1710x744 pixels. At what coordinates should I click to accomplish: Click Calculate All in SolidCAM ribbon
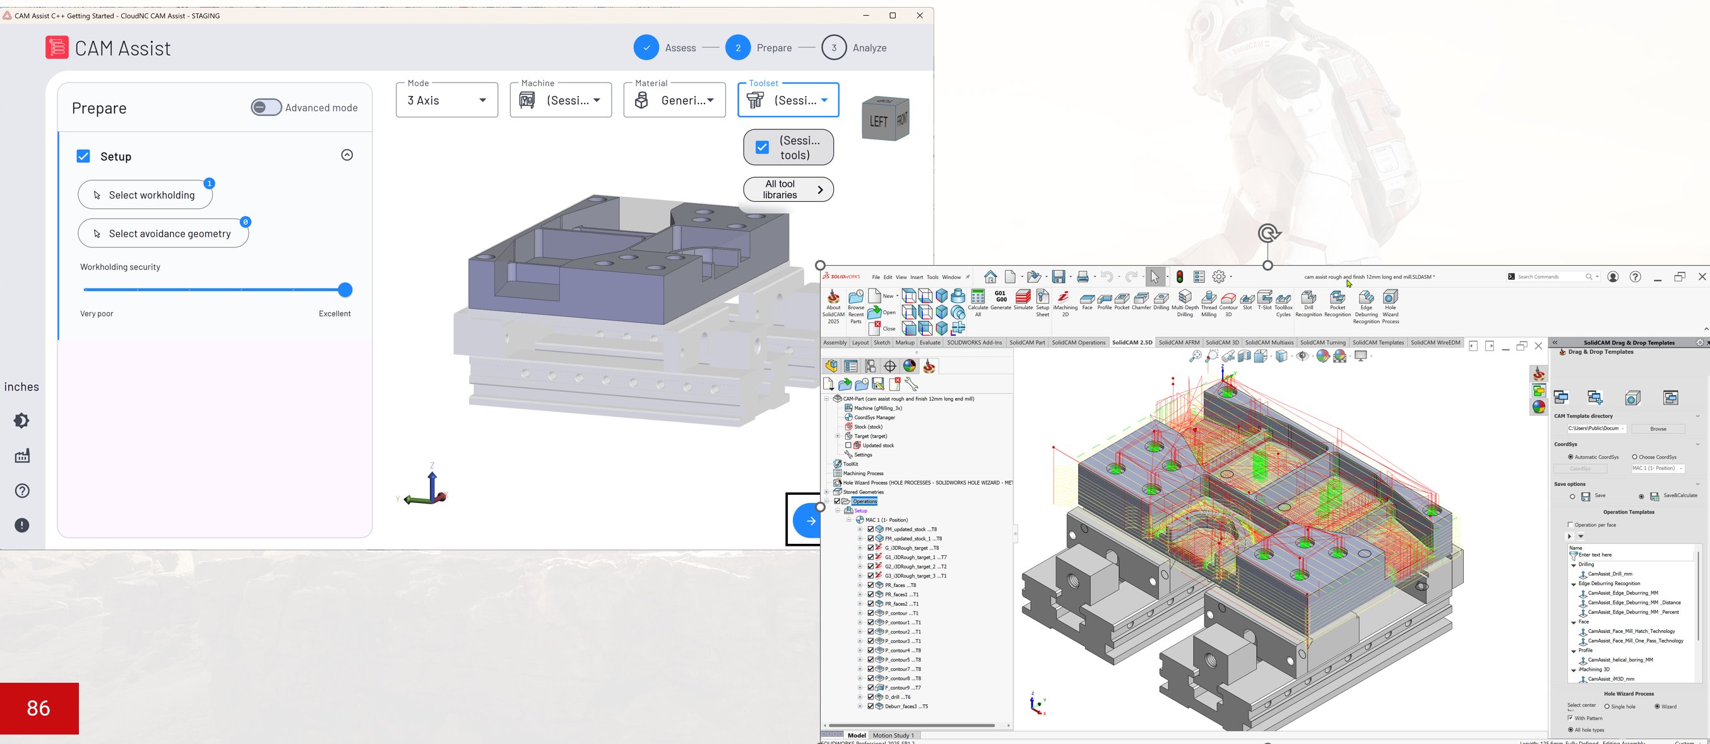click(x=978, y=304)
